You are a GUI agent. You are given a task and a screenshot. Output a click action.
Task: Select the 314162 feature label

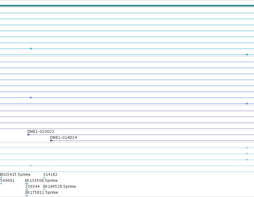pyautogui.click(x=50, y=175)
